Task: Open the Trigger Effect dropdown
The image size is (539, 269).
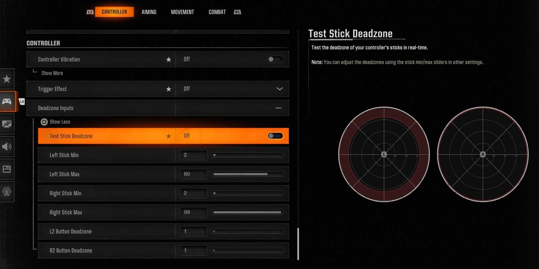Action: tap(279, 89)
